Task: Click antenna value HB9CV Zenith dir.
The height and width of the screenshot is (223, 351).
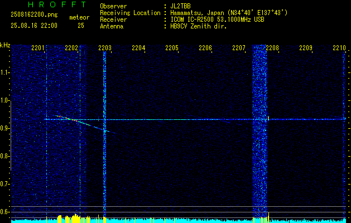Action: coord(198,26)
